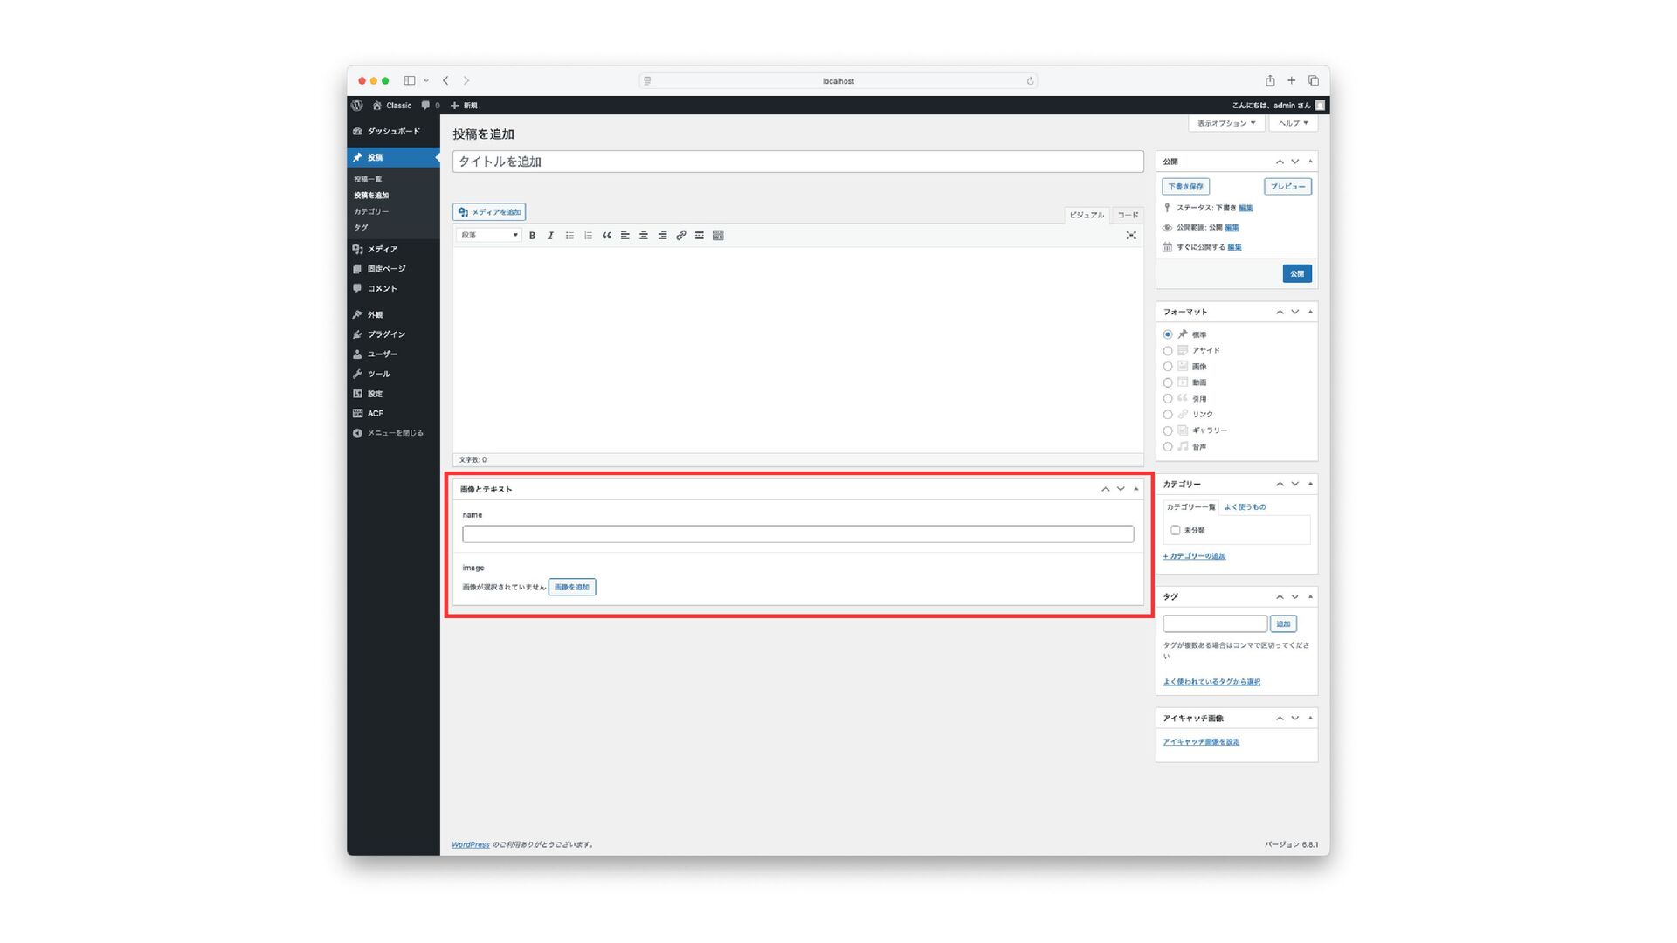1677x943 pixels.
Task: Switch to よく使うもの category tab
Action: 1245,507
